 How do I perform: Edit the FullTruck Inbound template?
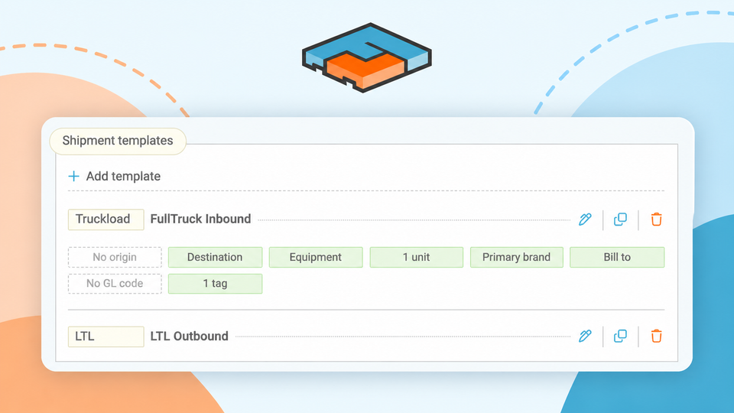[585, 220]
